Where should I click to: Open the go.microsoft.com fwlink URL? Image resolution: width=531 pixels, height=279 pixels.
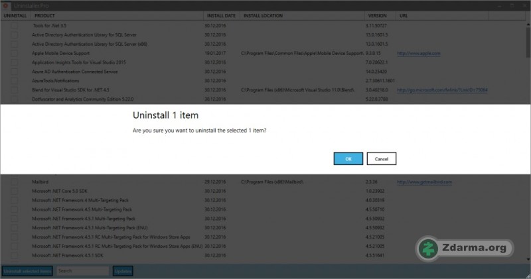click(x=442, y=90)
